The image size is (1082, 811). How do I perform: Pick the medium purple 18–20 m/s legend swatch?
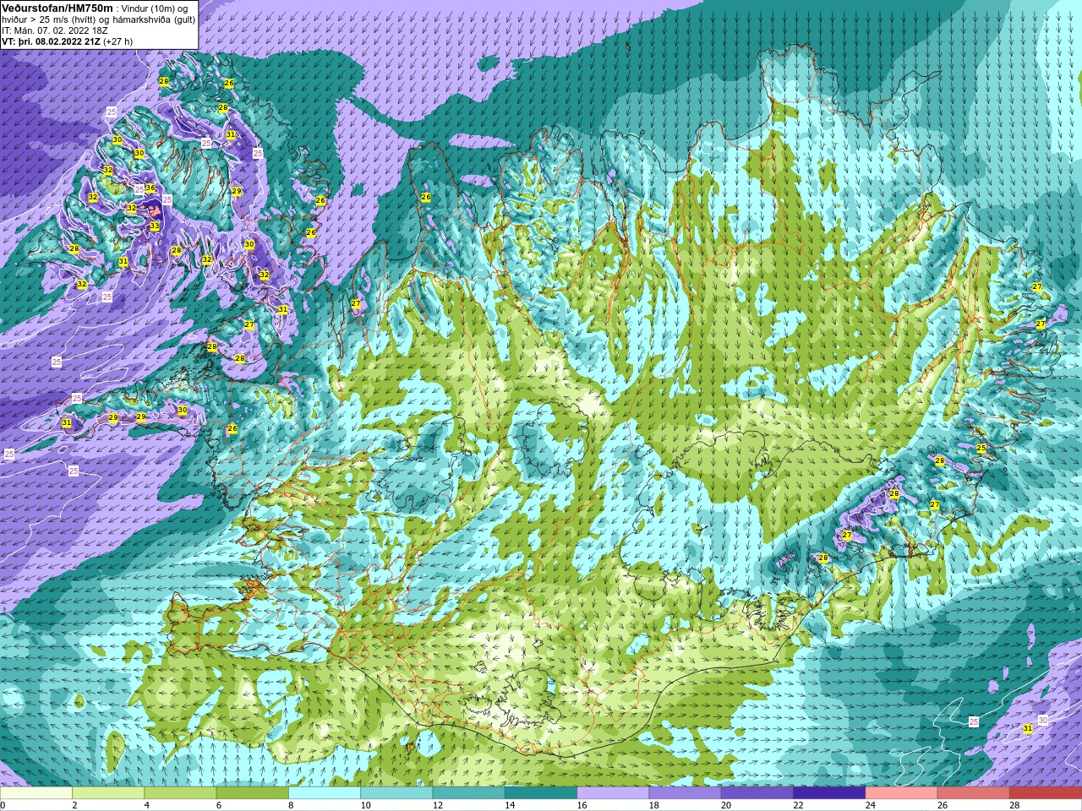point(686,793)
